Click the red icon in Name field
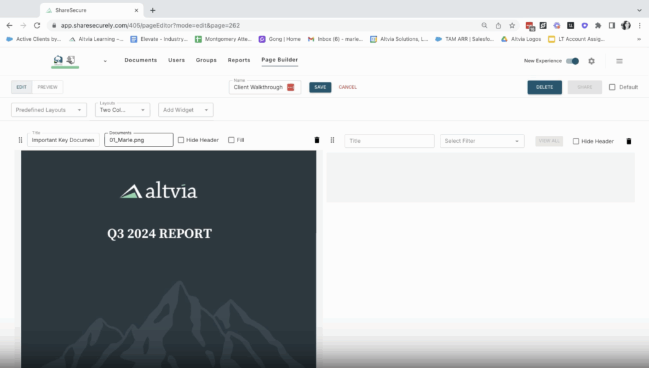 (290, 87)
